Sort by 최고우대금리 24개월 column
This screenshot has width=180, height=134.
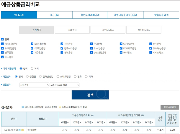coord(137,123)
